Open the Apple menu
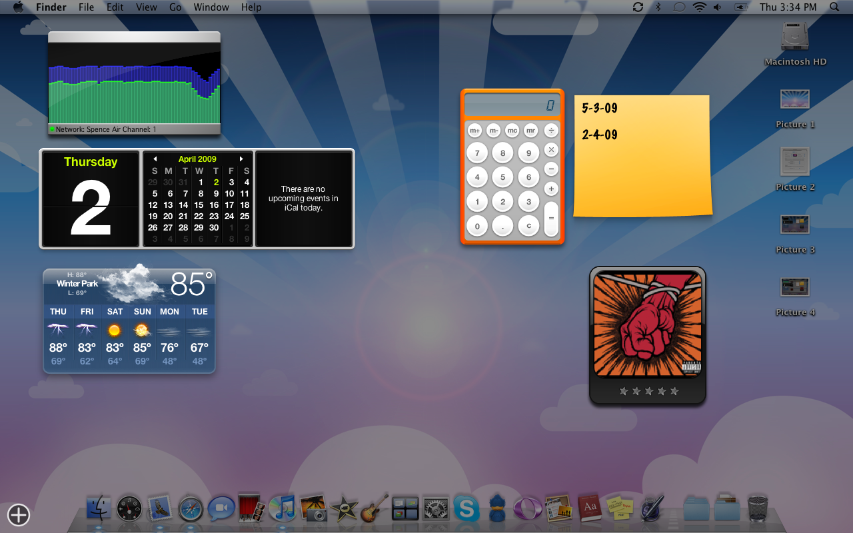The width and height of the screenshot is (853, 533). (18, 7)
